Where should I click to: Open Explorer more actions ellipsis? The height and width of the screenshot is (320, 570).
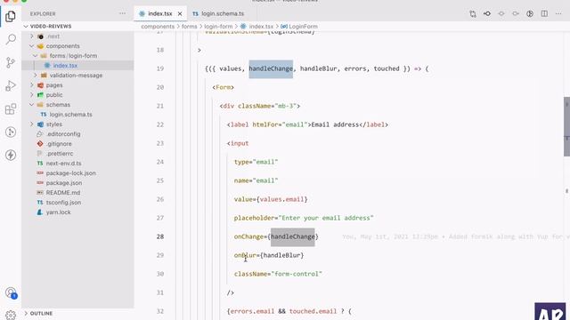(x=122, y=13)
